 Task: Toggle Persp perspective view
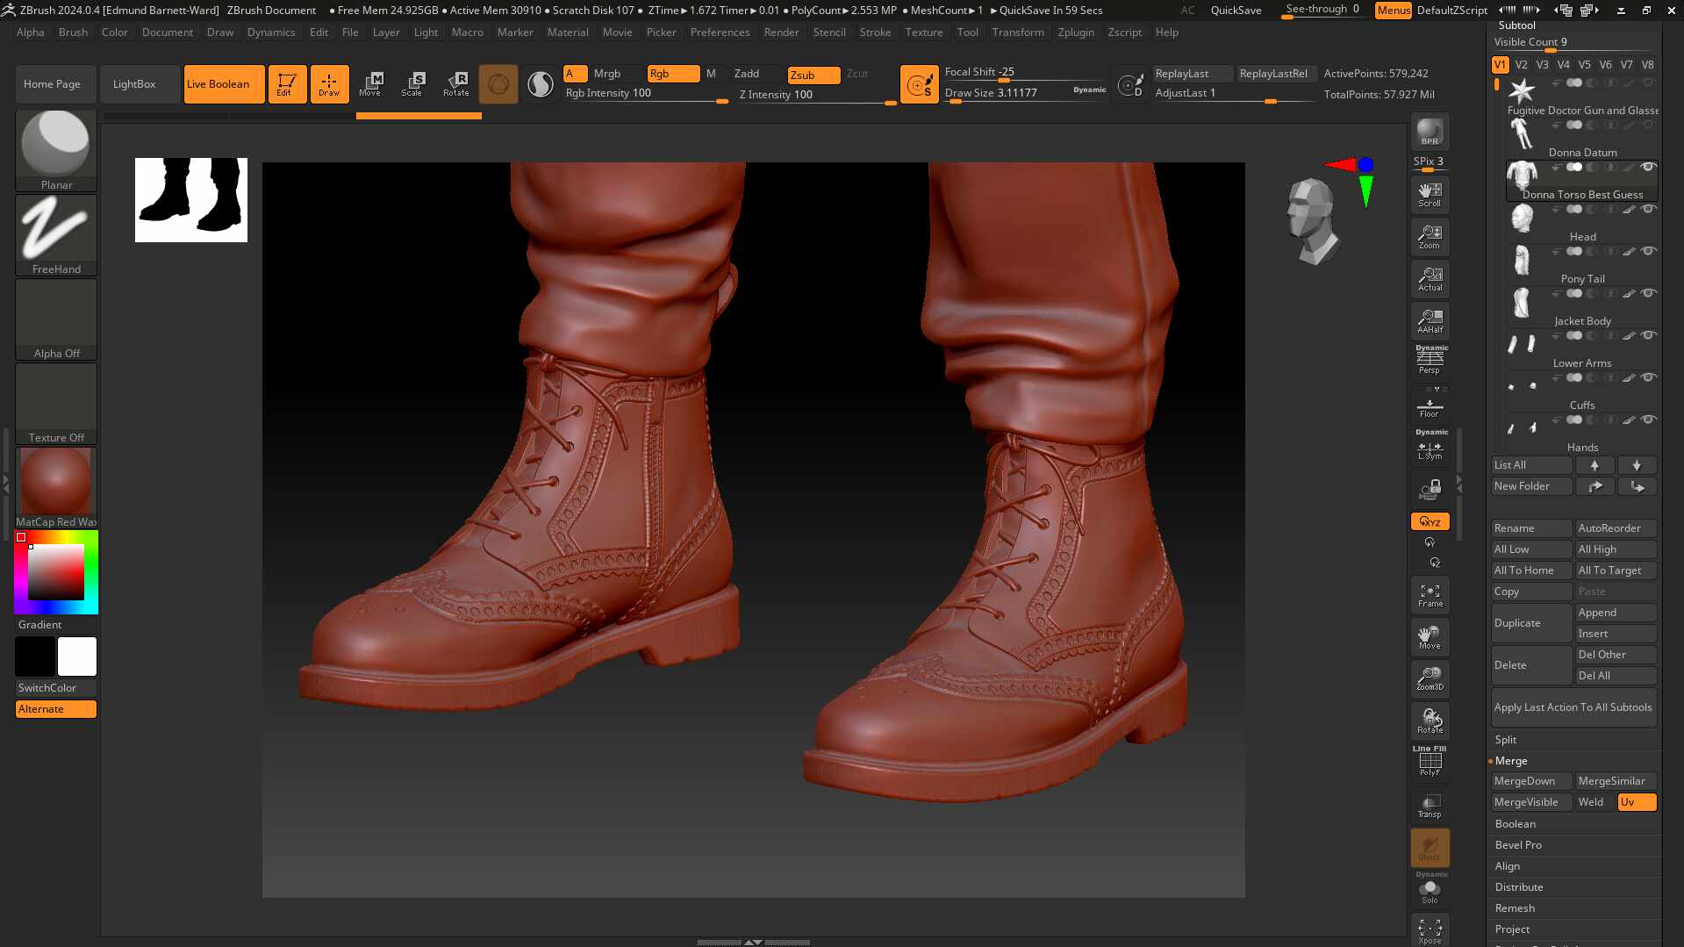(x=1430, y=360)
